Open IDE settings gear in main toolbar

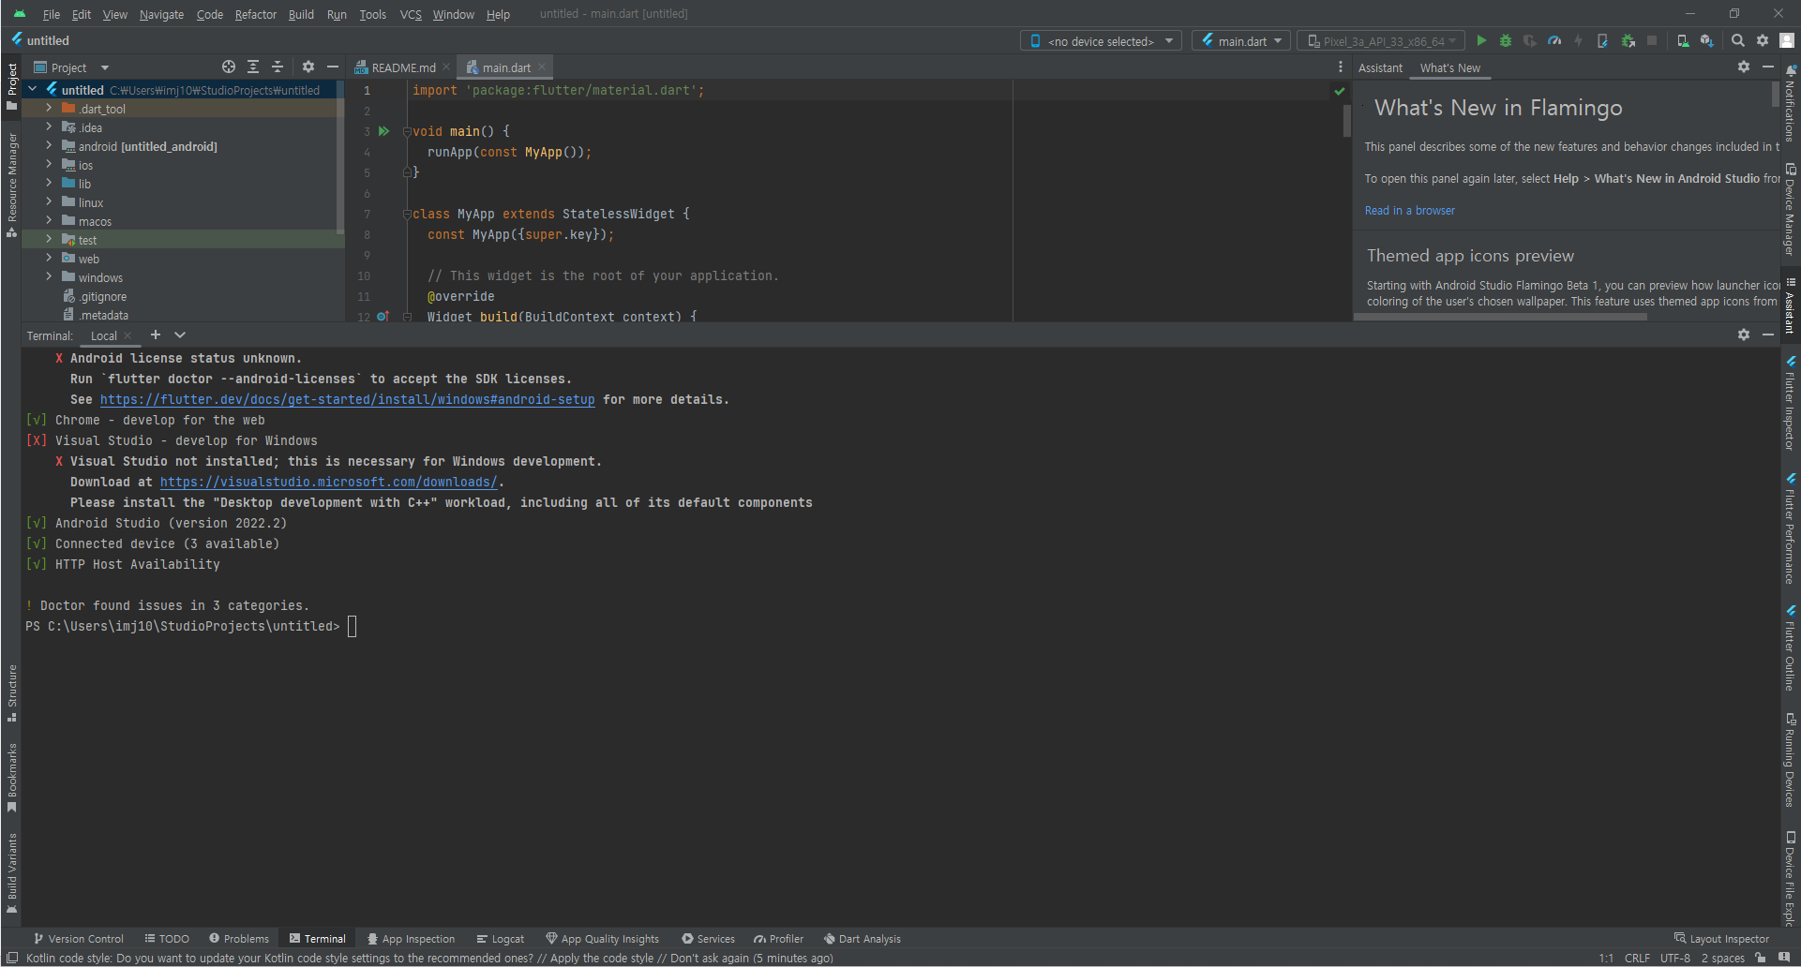tap(1763, 40)
